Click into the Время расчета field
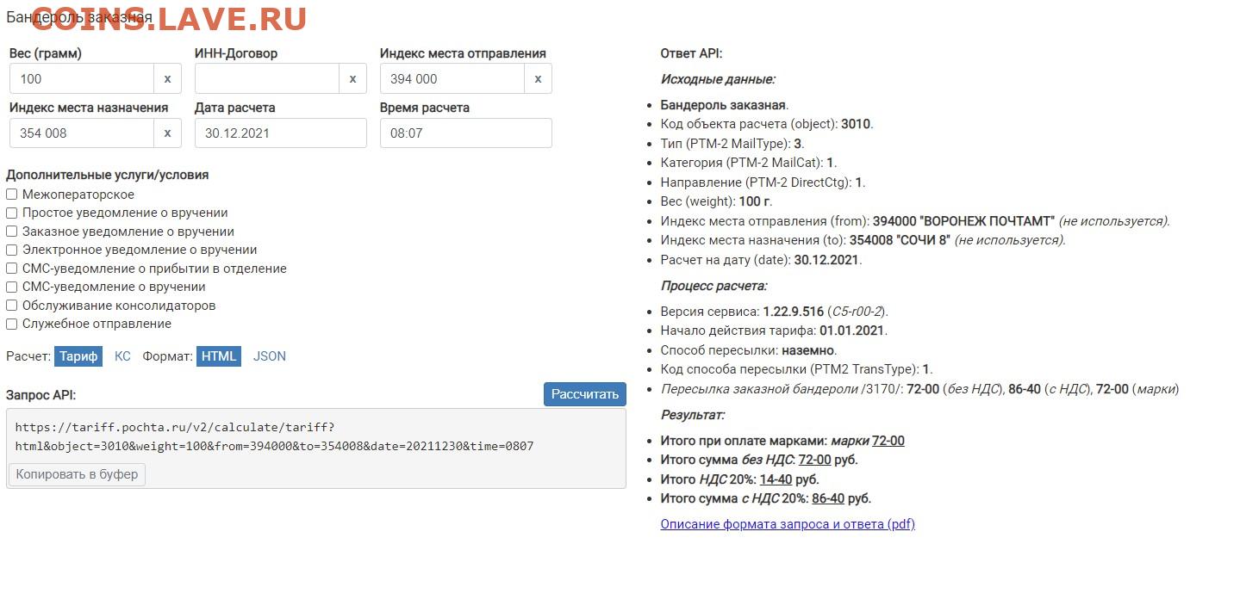This screenshot has height=612, width=1240. [465, 133]
